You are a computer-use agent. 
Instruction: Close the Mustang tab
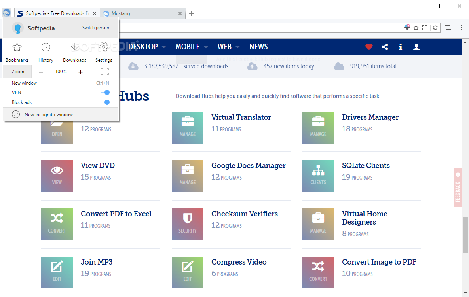pyautogui.click(x=180, y=13)
